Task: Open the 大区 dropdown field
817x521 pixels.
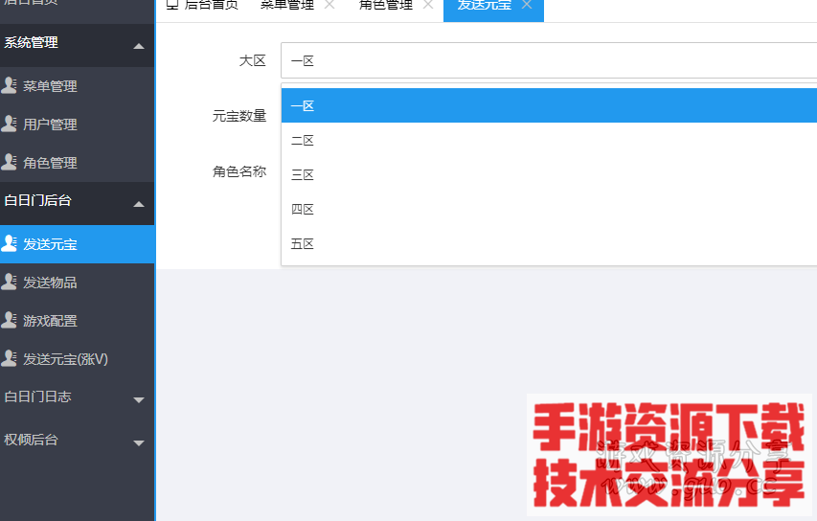Action: coord(549,60)
